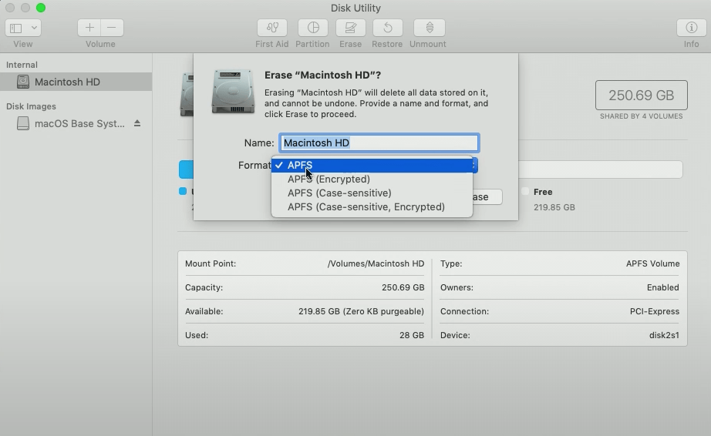Image resolution: width=711 pixels, height=436 pixels.
Task: Click the PCI-Express connection value
Action: click(654, 311)
